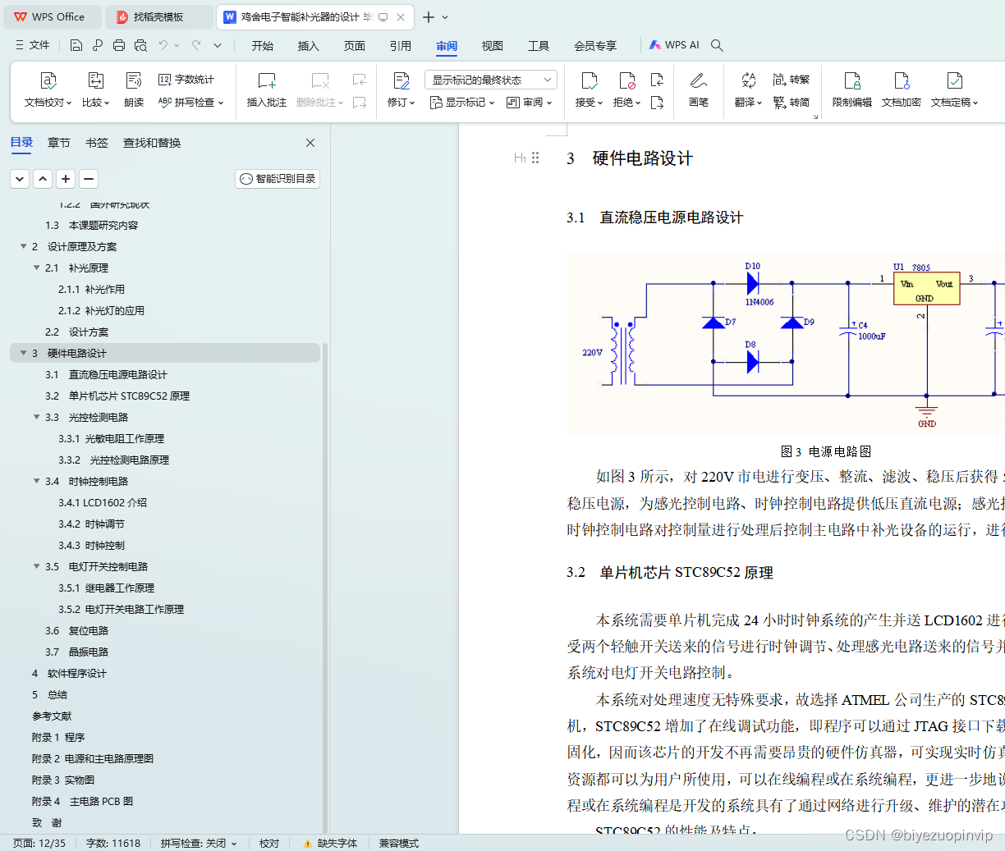The image size is (1005, 851).
Task: Click the 文档定稿 finalize document icon
Action: pos(954,80)
